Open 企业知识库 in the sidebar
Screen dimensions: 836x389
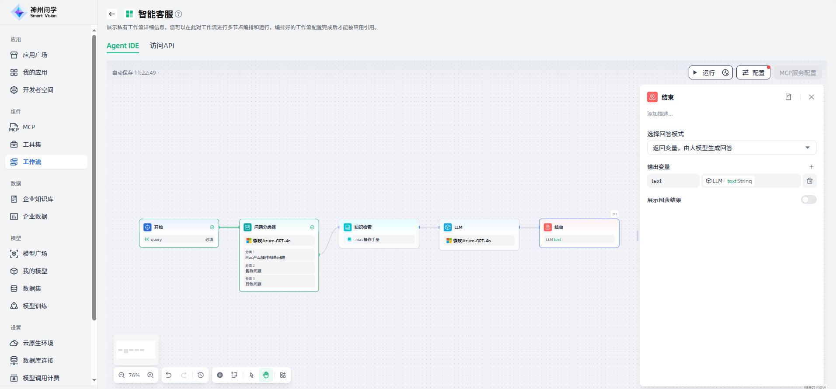point(38,199)
